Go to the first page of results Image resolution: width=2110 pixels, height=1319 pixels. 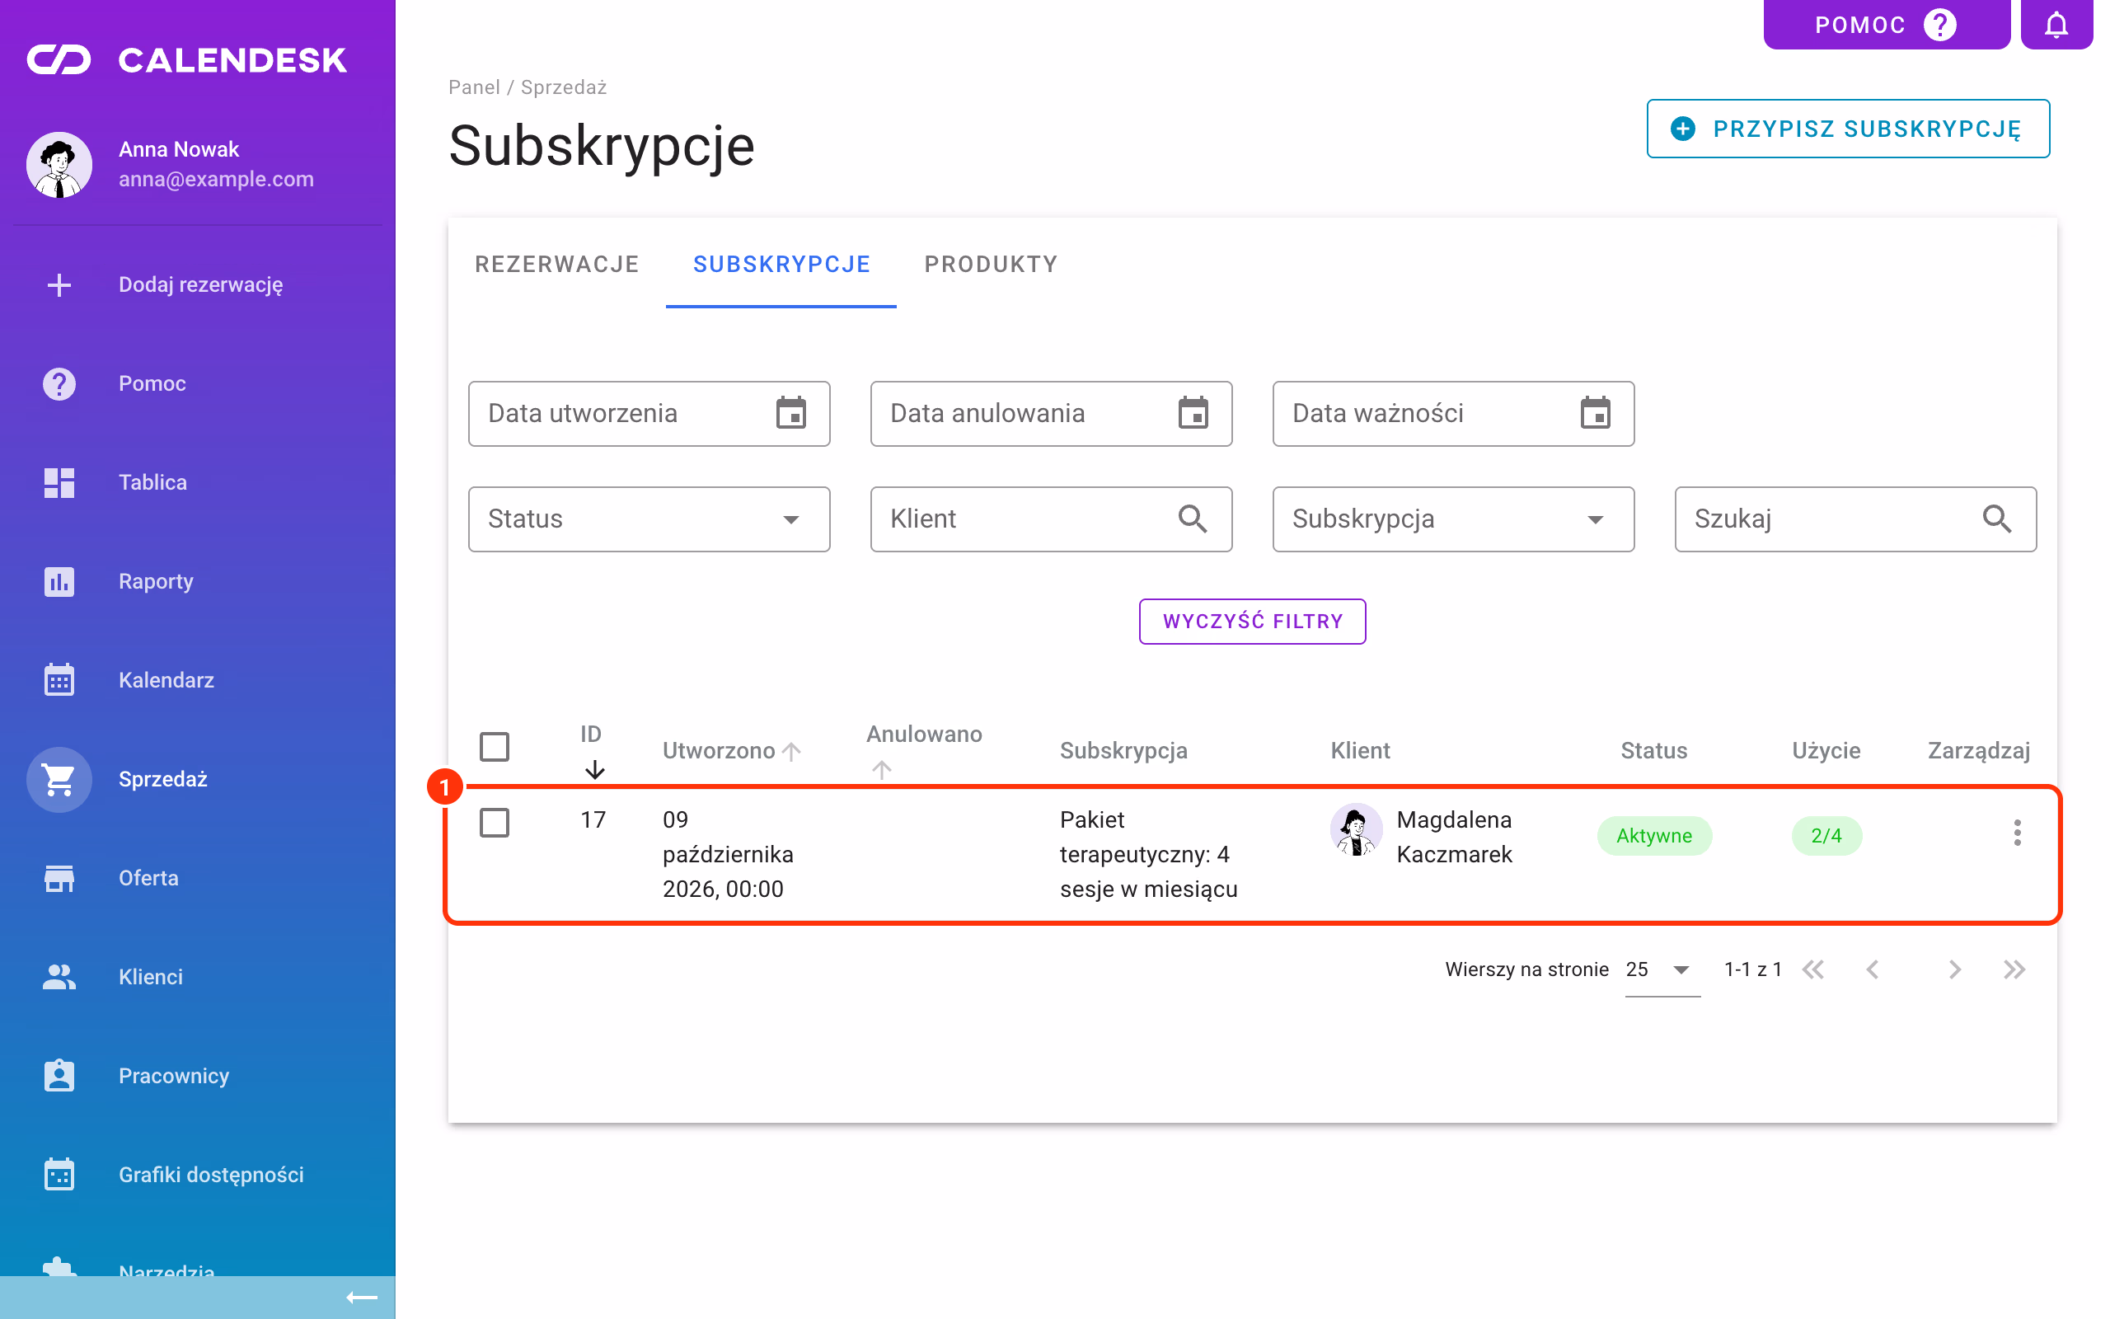[1812, 969]
